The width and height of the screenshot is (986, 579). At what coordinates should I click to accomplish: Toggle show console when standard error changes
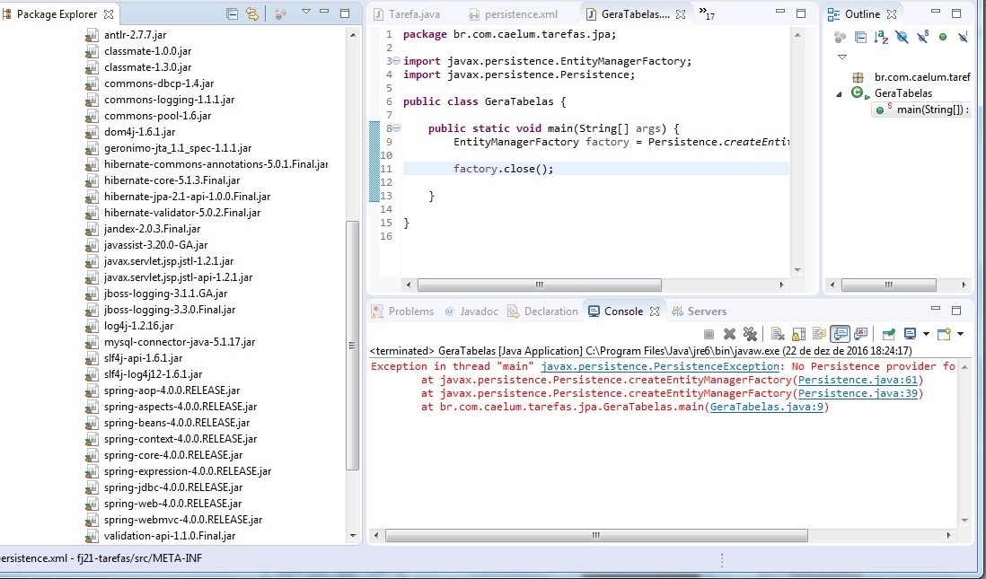pyautogui.click(x=861, y=334)
